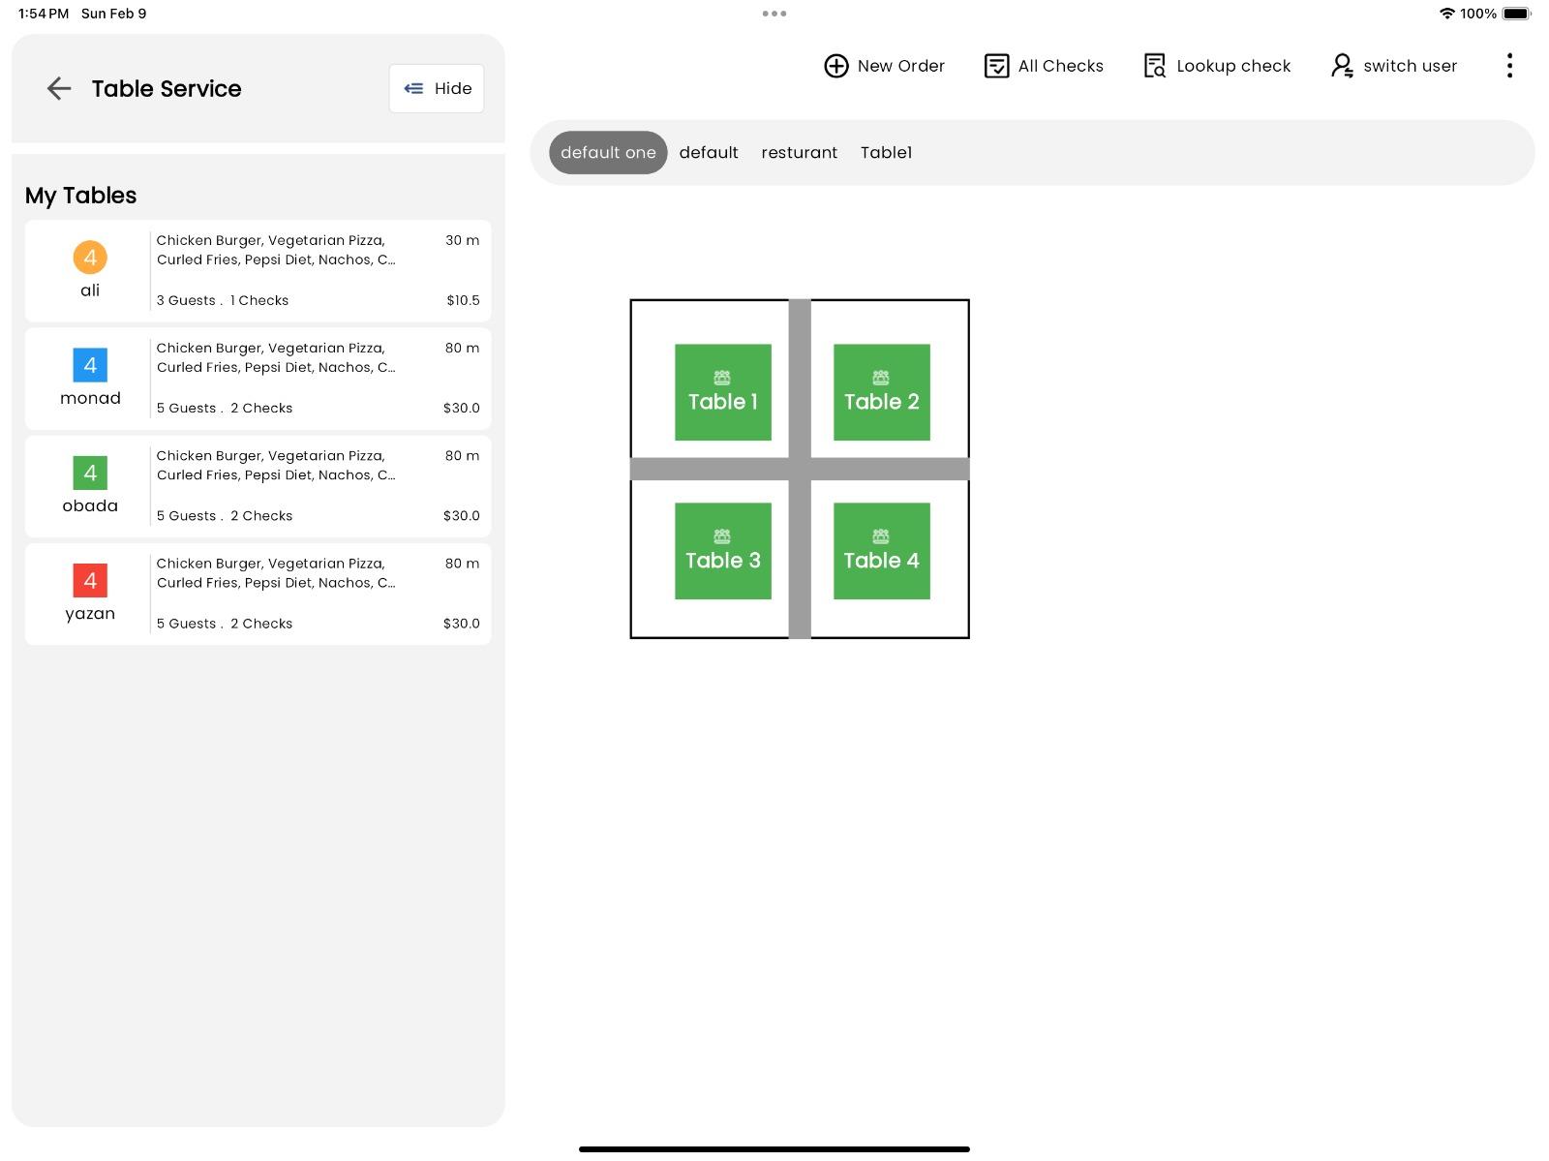Click yazan's red table status badge
This screenshot has width=1549, height=1161.
pos(90,581)
